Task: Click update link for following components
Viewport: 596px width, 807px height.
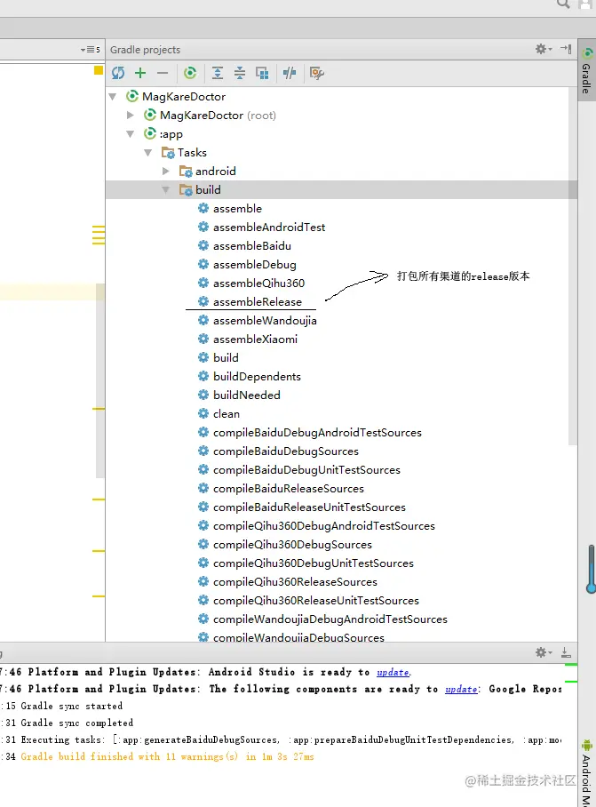Action: [461, 689]
